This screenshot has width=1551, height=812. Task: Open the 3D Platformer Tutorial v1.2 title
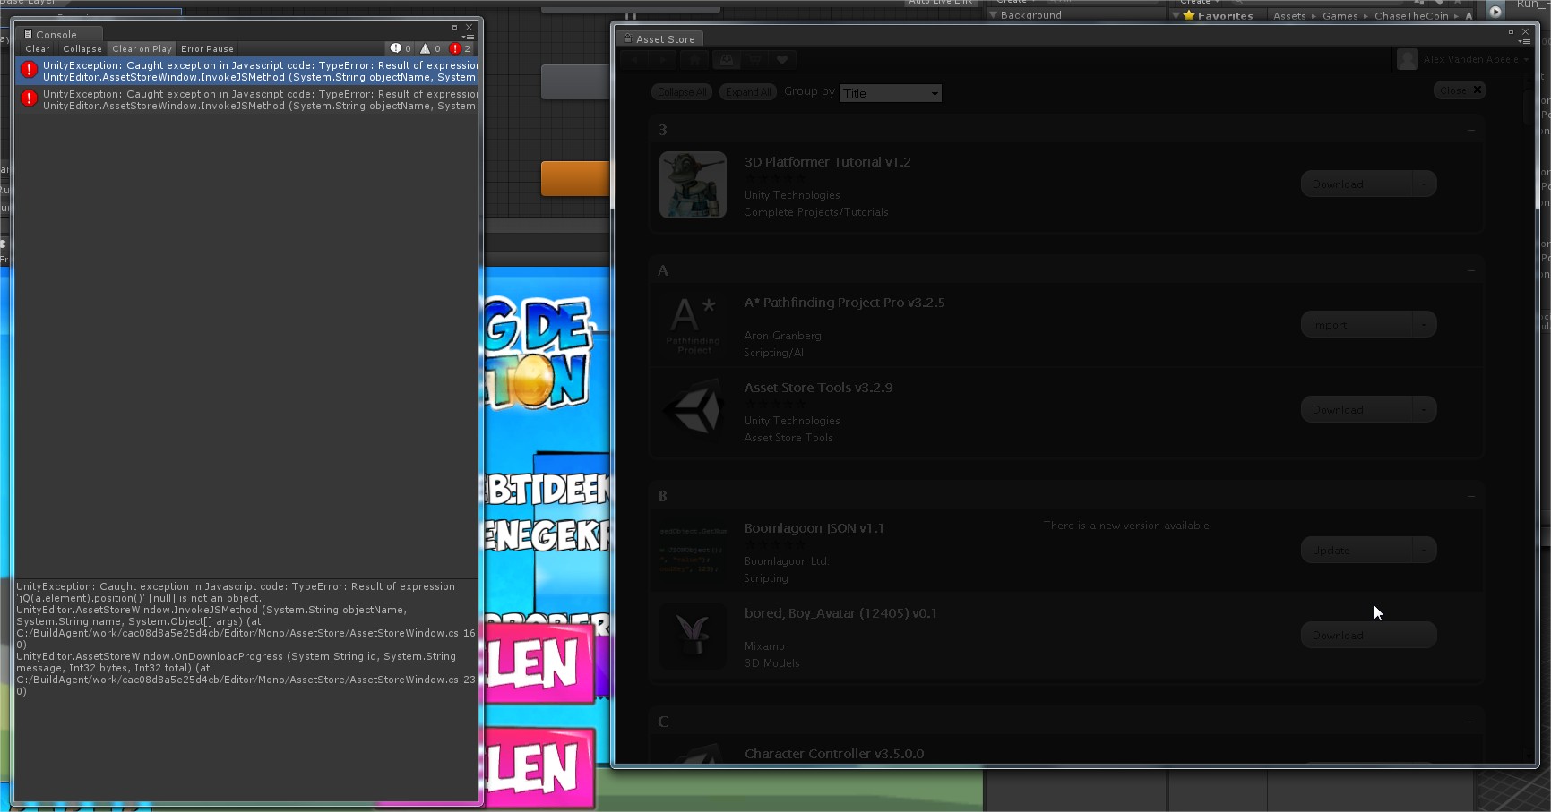827,162
